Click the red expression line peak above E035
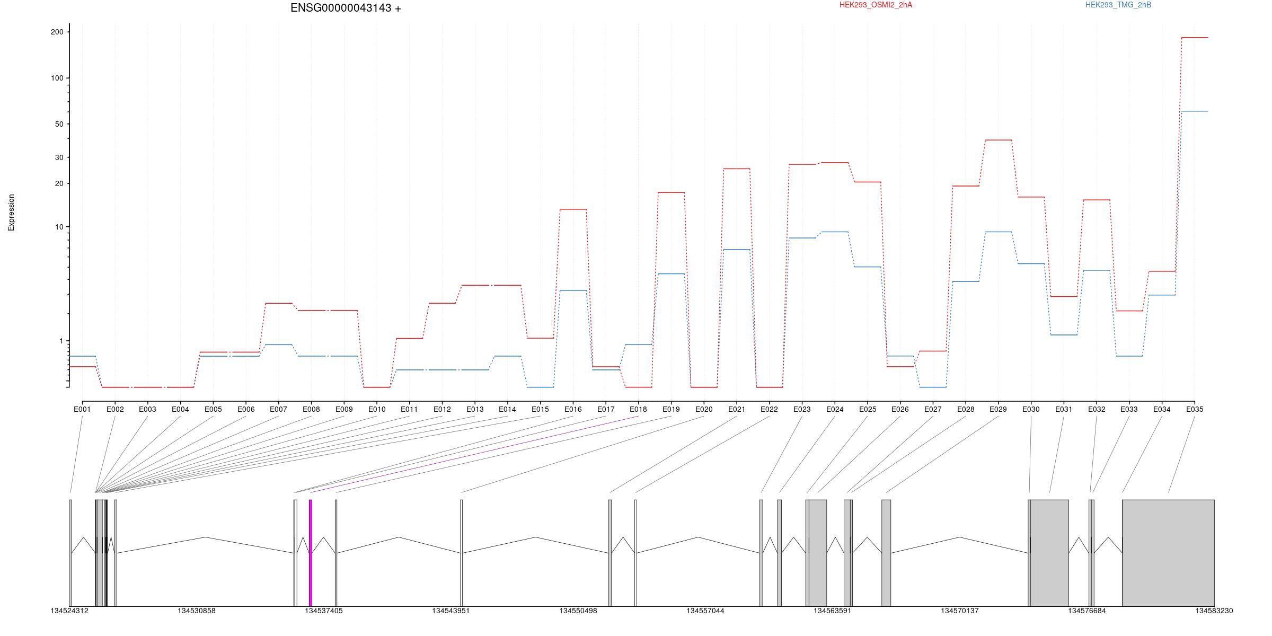This screenshot has width=1272, height=636. coord(1195,38)
